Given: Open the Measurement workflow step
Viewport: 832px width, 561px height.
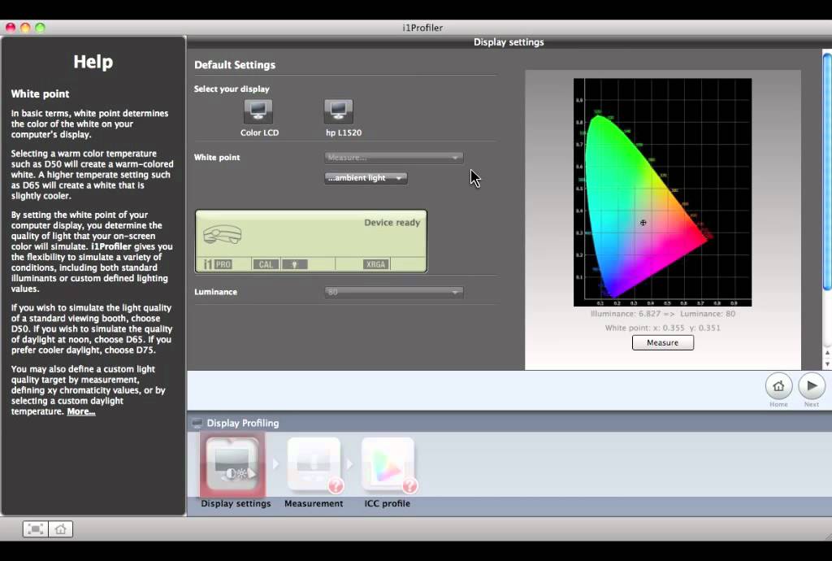Looking at the screenshot, I should [x=314, y=464].
